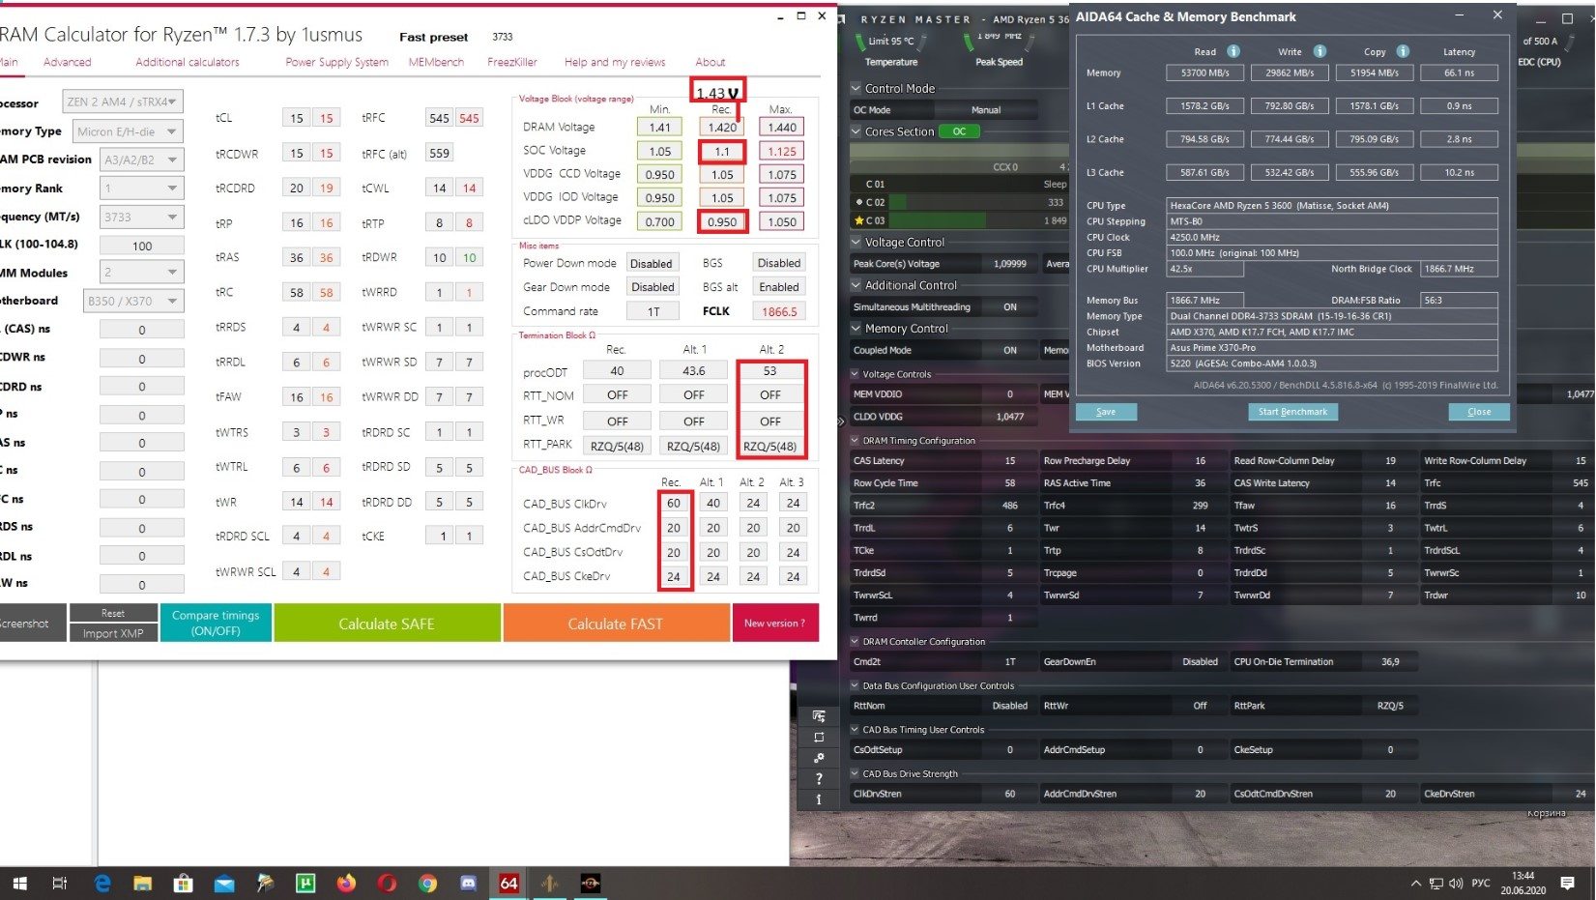The height and width of the screenshot is (900, 1596).
Task: Switch to the MEMbench tab
Action: click(x=436, y=62)
